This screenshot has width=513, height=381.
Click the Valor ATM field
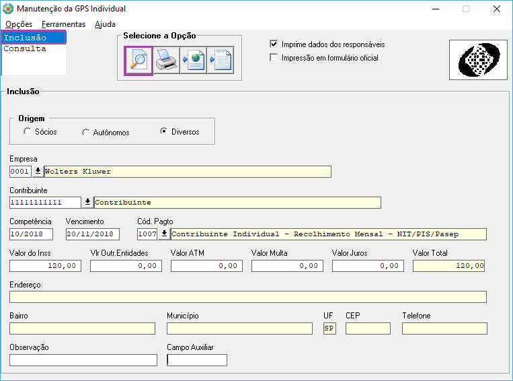(x=206, y=266)
